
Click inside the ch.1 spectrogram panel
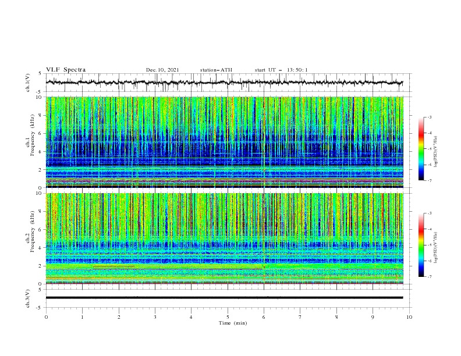pyautogui.click(x=225, y=142)
